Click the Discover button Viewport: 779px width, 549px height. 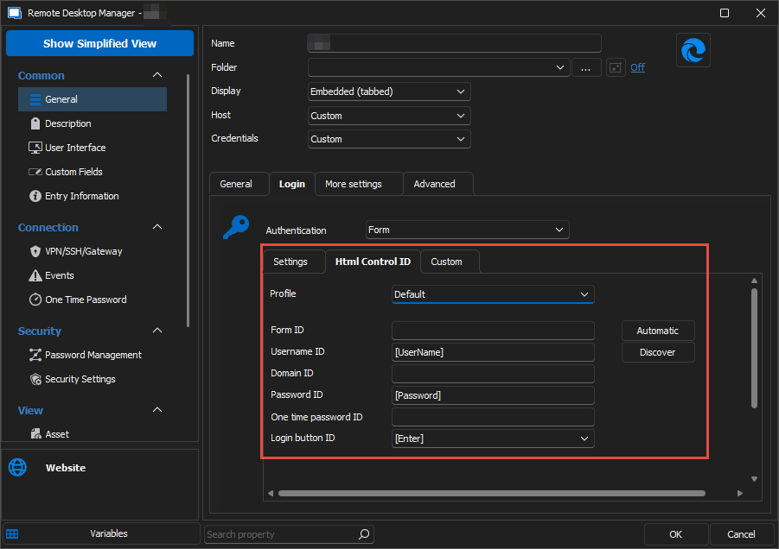point(658,352)
